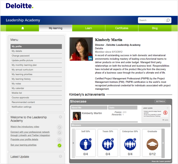Click the Search input field

click(152, 20)
